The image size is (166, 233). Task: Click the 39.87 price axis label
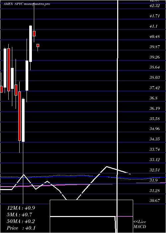(x=155, y=47)
